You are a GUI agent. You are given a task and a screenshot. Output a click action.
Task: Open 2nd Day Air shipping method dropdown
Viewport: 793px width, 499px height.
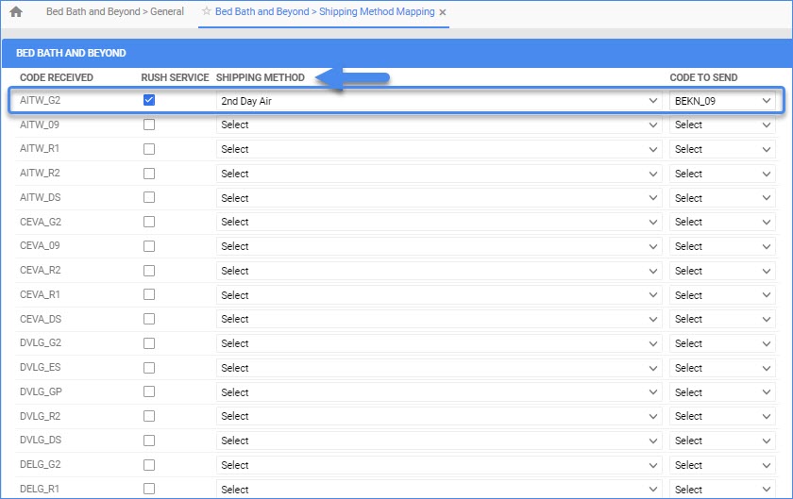pos(439,101)
